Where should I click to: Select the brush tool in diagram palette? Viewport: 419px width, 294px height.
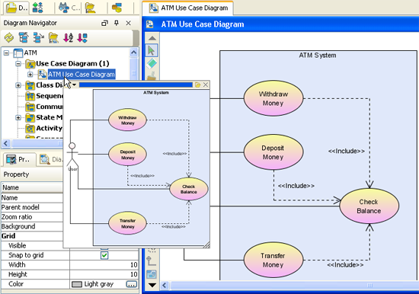point(152,75)
